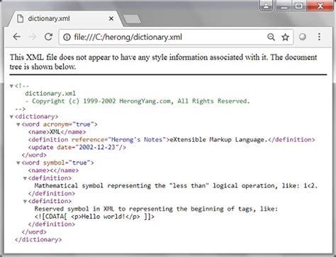Select the dictionary.xml tab
Image resolution: width=336 pixels, height=257 pixels.
point(65,18)
